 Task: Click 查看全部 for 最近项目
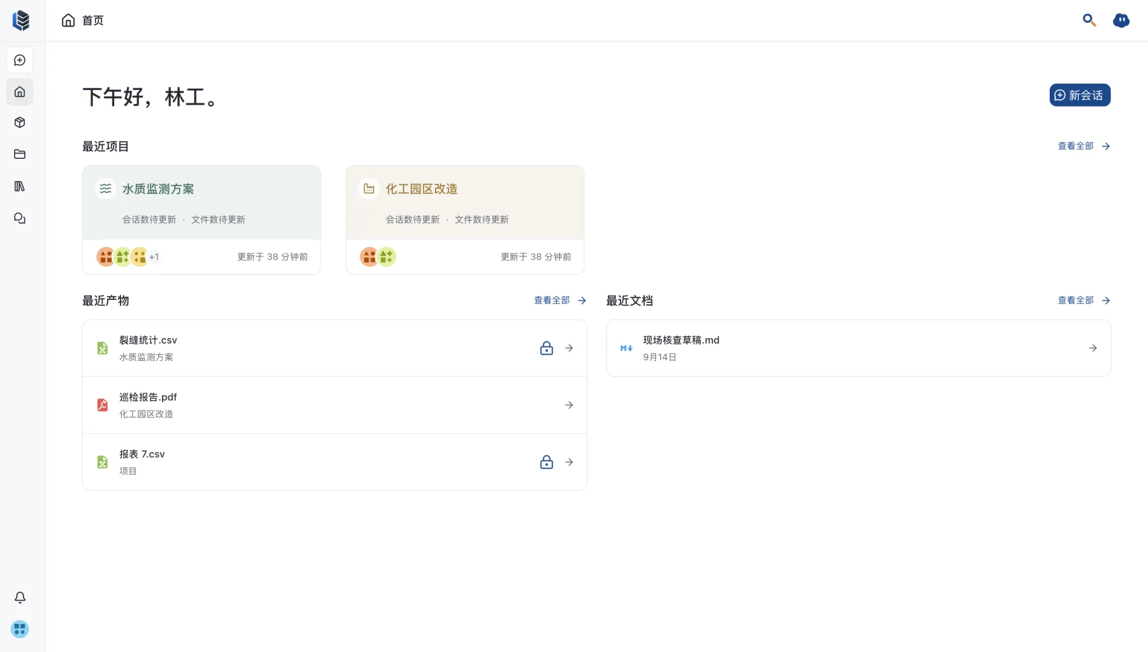coord(1084,146)
